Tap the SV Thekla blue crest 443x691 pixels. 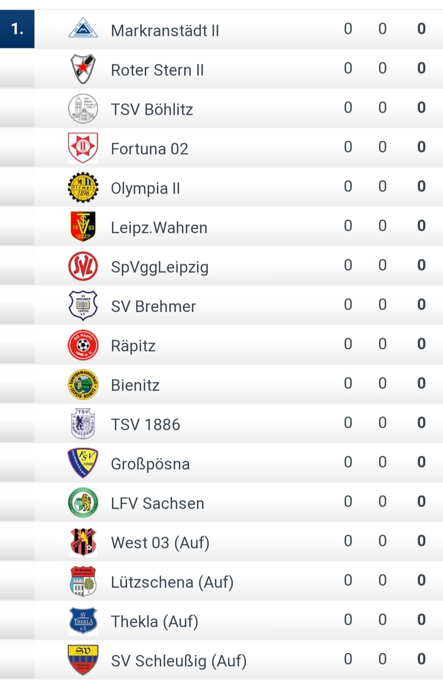pyautogui.click(x=83, y=620)
